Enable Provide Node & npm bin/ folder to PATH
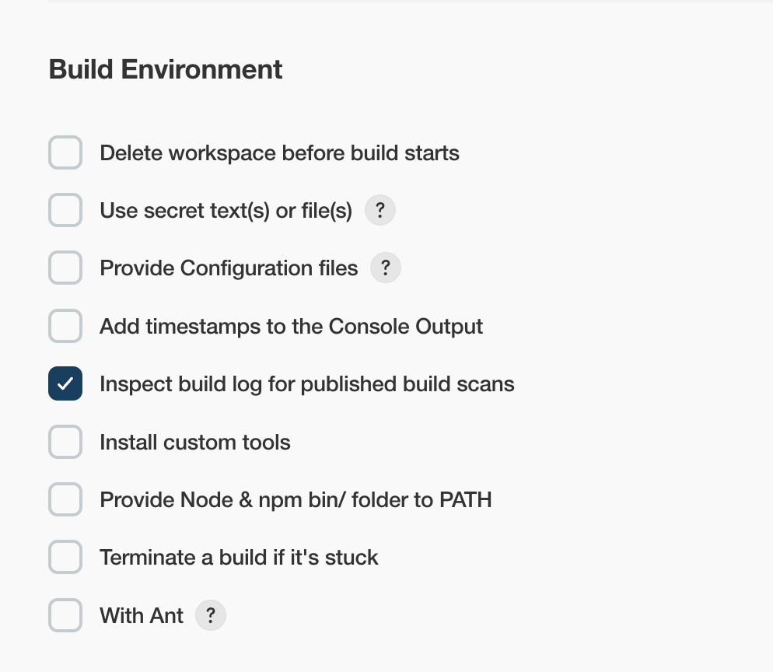 65,499
